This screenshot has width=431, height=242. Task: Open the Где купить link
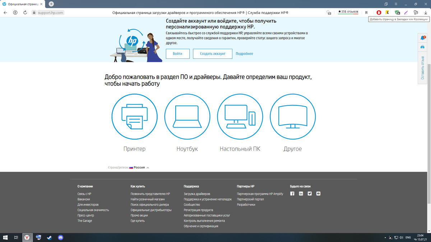tap(138, 221)
